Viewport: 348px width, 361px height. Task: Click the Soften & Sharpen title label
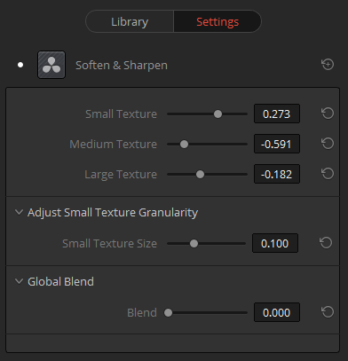(x=122, y=66)
